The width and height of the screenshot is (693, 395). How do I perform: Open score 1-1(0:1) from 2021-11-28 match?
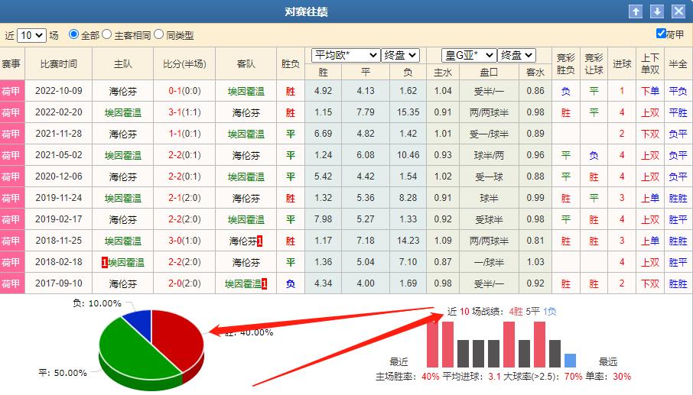[184, 134]
